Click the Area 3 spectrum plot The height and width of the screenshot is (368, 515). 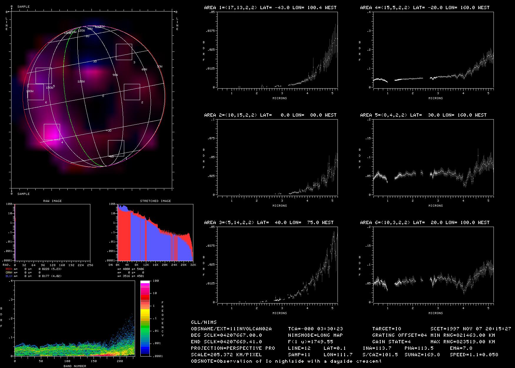click(x=278, y=265)
